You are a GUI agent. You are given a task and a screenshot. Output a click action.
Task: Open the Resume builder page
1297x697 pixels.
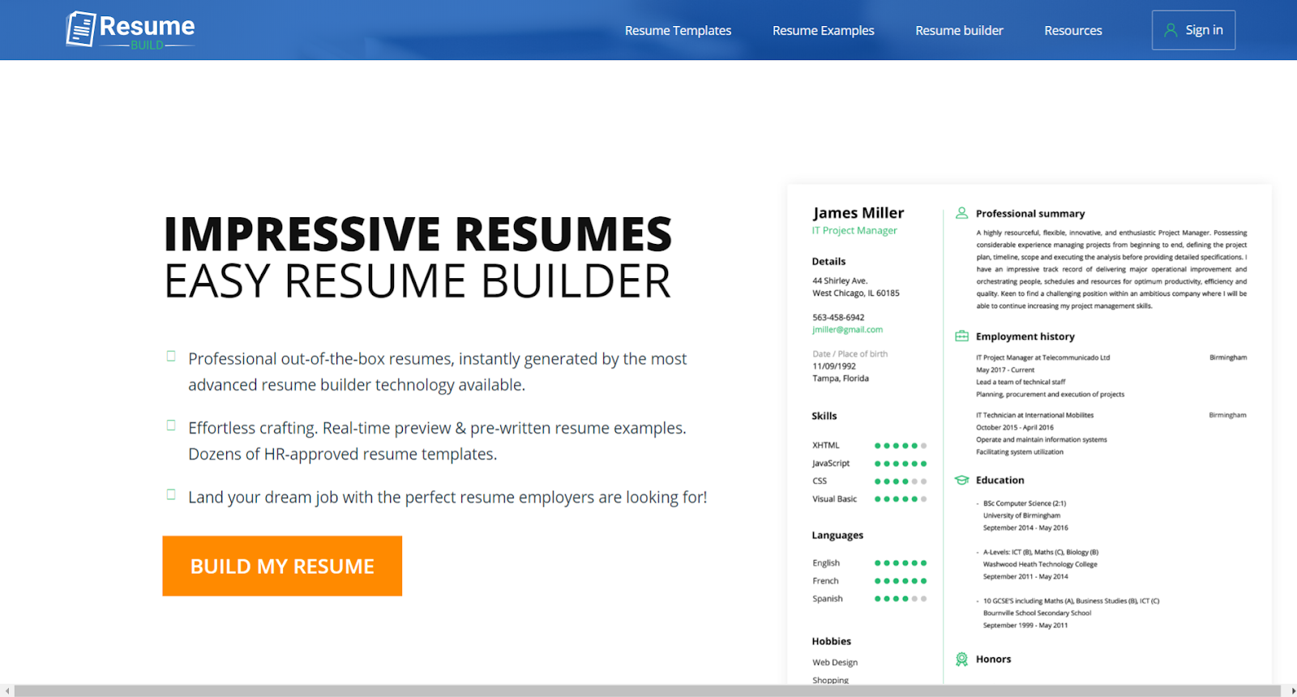[959, 30]
